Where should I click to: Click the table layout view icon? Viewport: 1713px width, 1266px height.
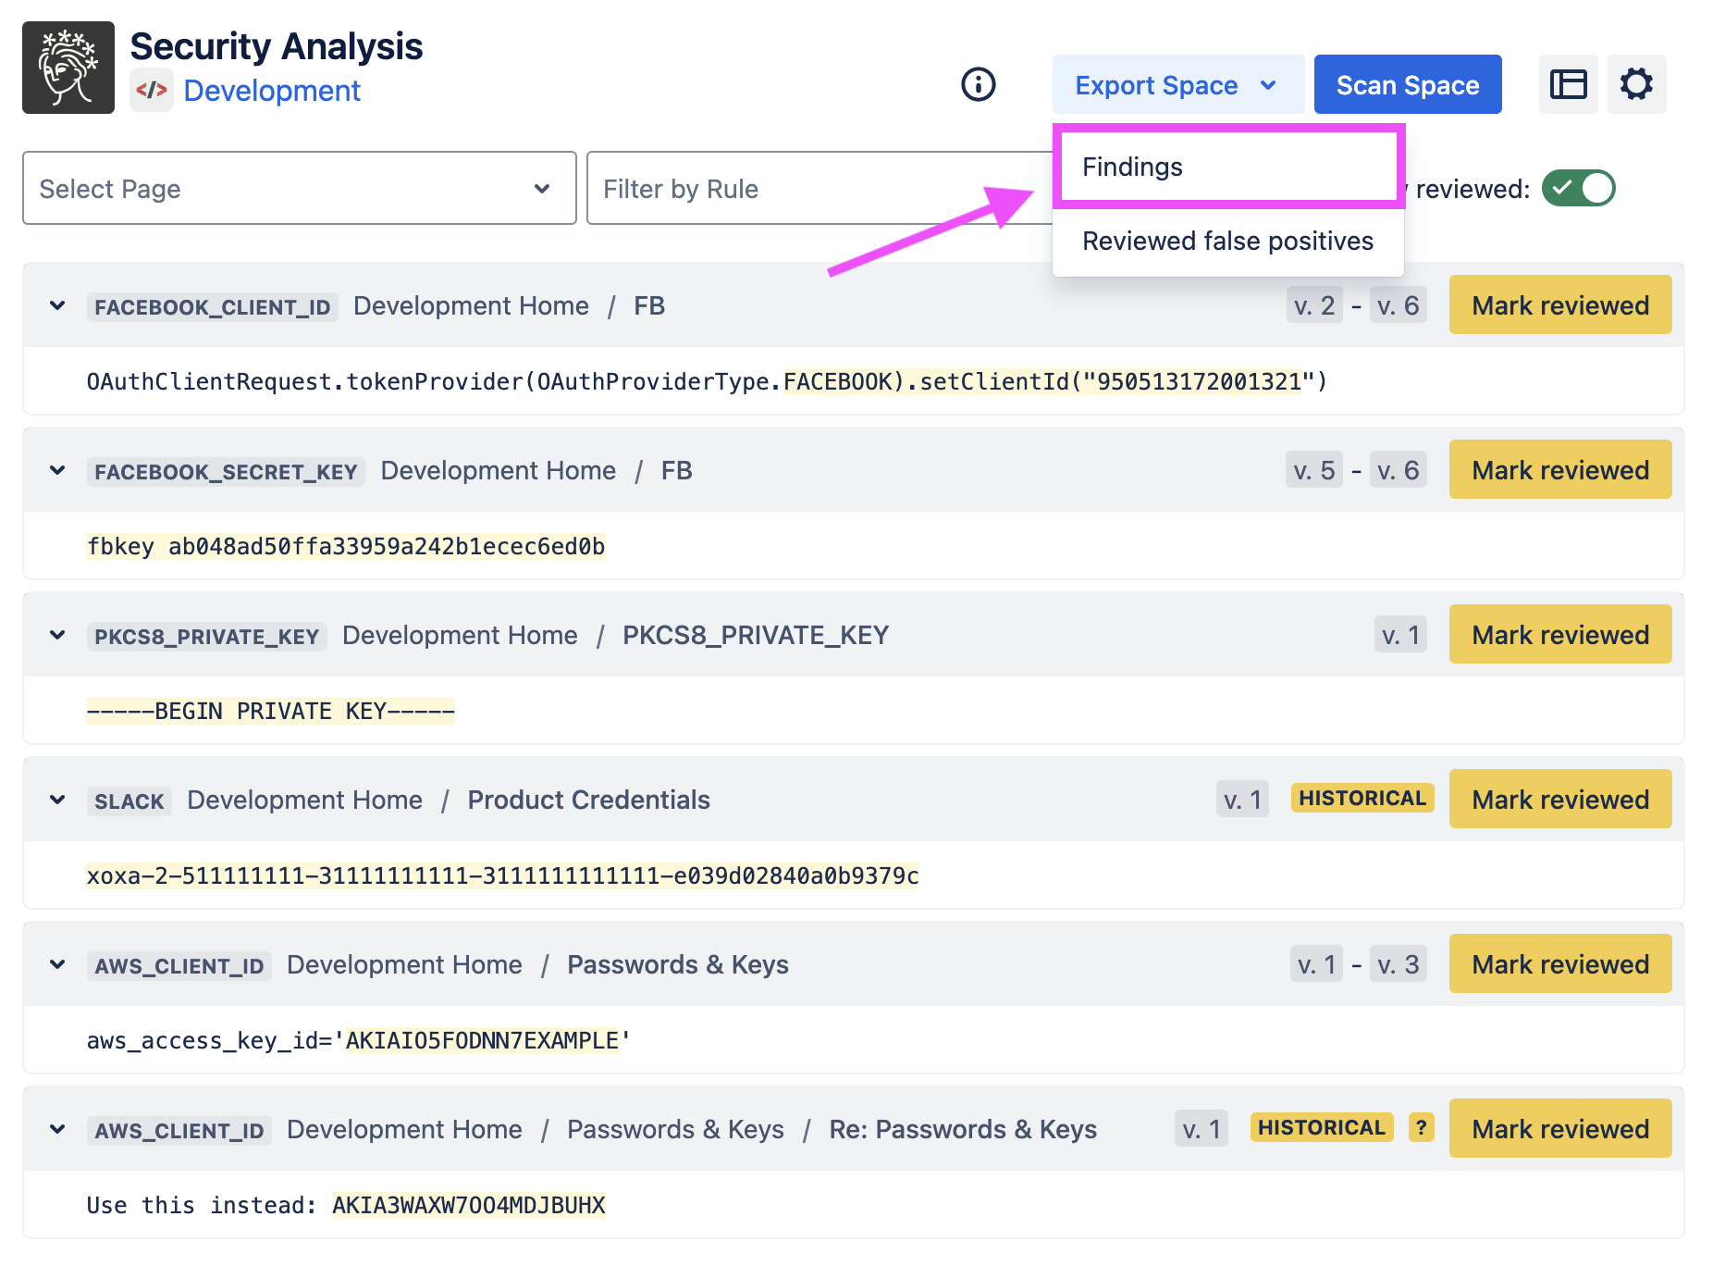point(1568,84)
